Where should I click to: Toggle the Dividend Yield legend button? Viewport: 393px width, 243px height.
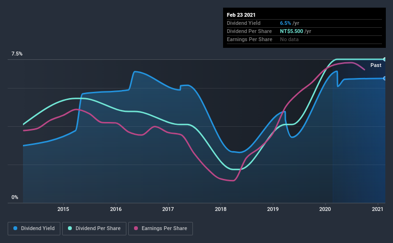tap(34, 229)
